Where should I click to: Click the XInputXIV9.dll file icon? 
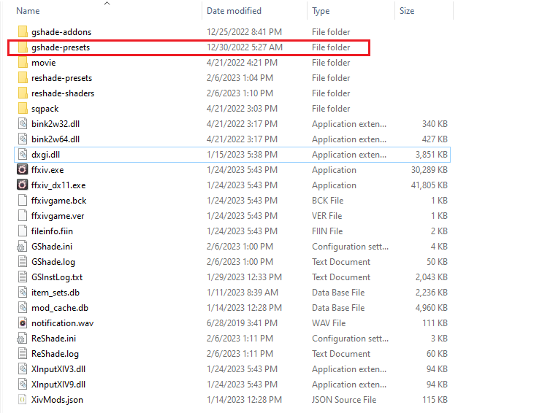coord(23,385)
